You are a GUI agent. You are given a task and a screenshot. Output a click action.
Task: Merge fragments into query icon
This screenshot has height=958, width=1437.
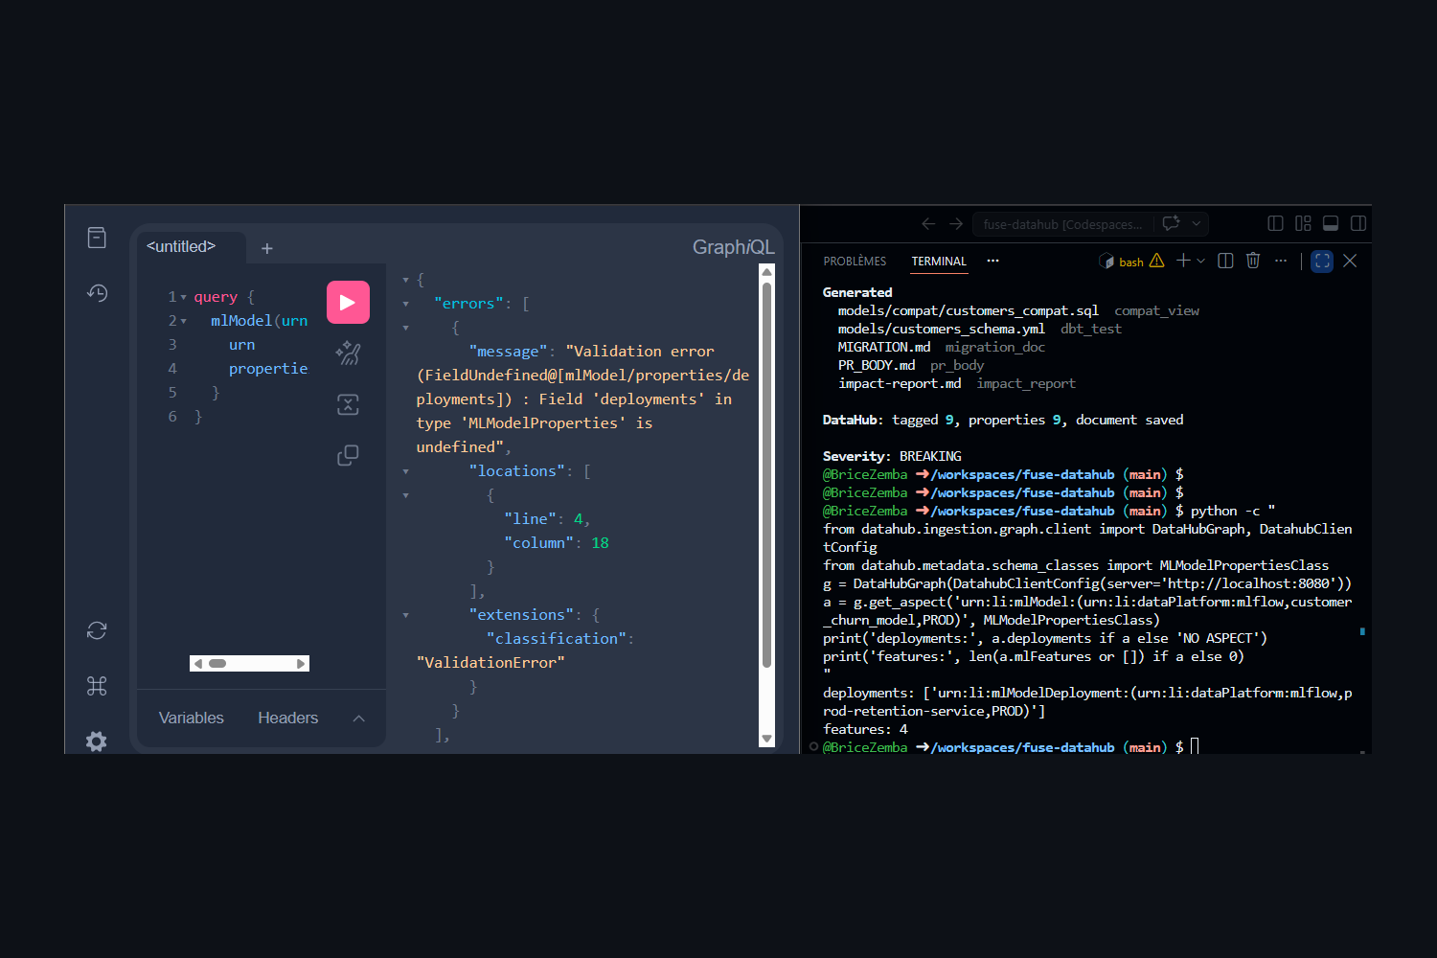coord(348,404)
